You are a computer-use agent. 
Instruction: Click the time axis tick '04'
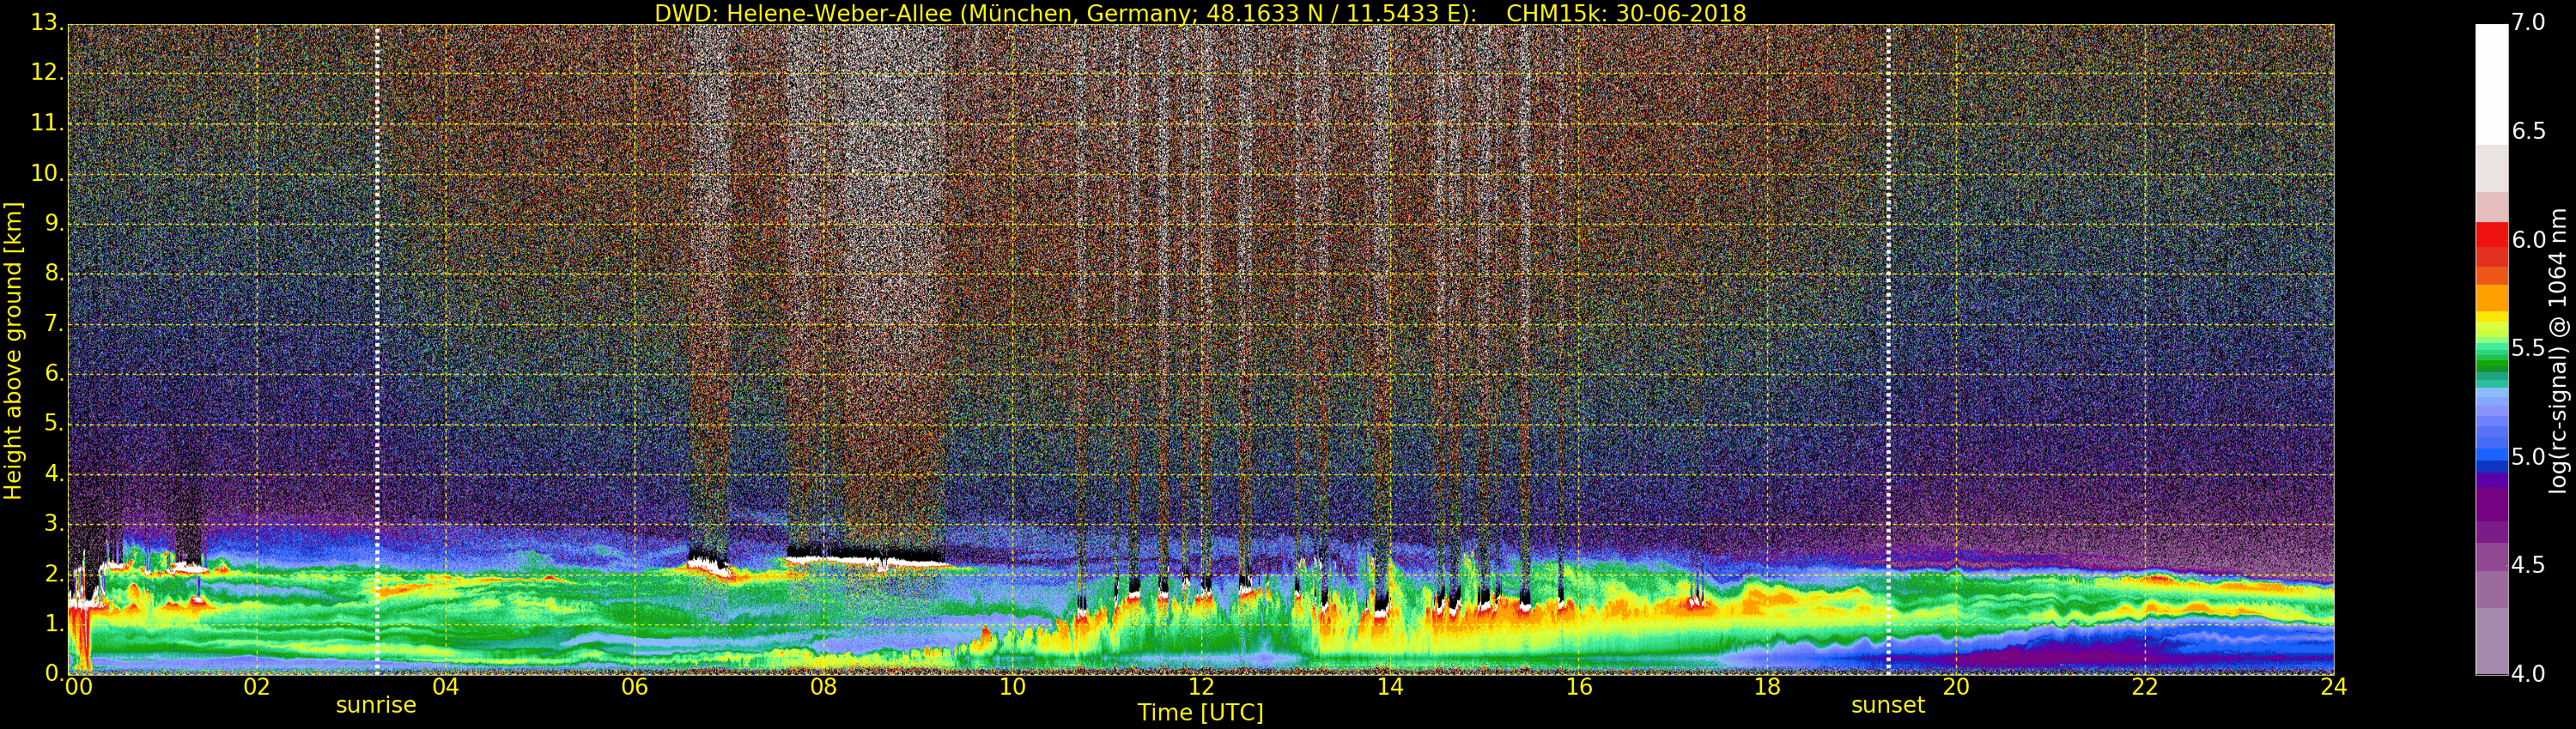[x=445, y=687]
